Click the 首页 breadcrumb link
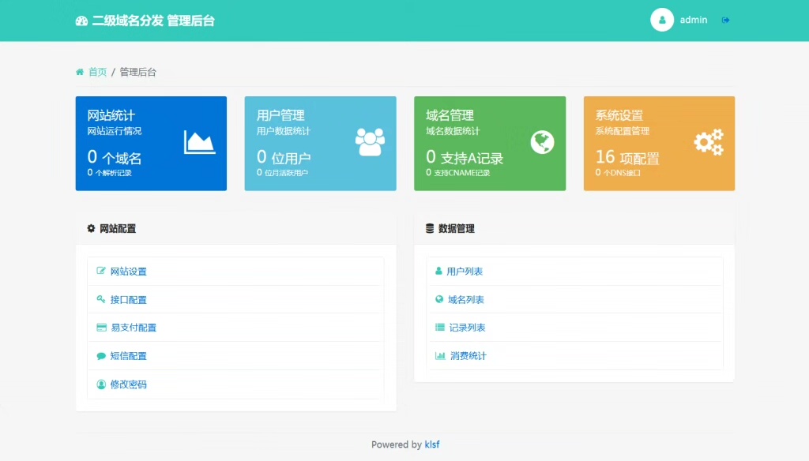 coord(97,72)
